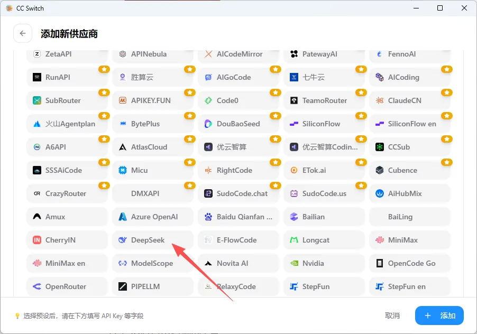This screenshot has height=334, width=477.
Task: Pick the RelaxyCode provider
Action: click(238, 286)
